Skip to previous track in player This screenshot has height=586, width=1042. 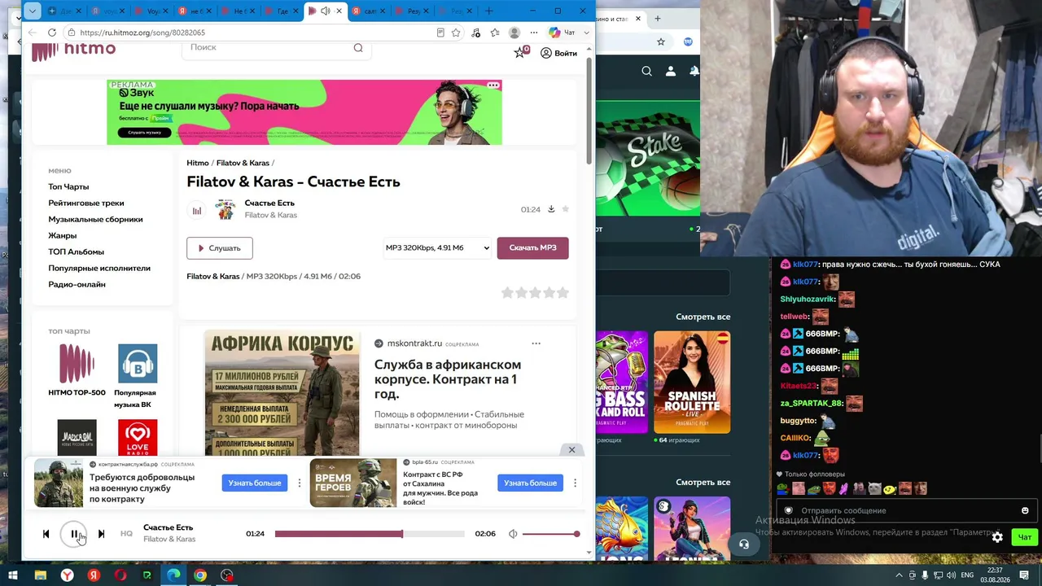[46, 534]
